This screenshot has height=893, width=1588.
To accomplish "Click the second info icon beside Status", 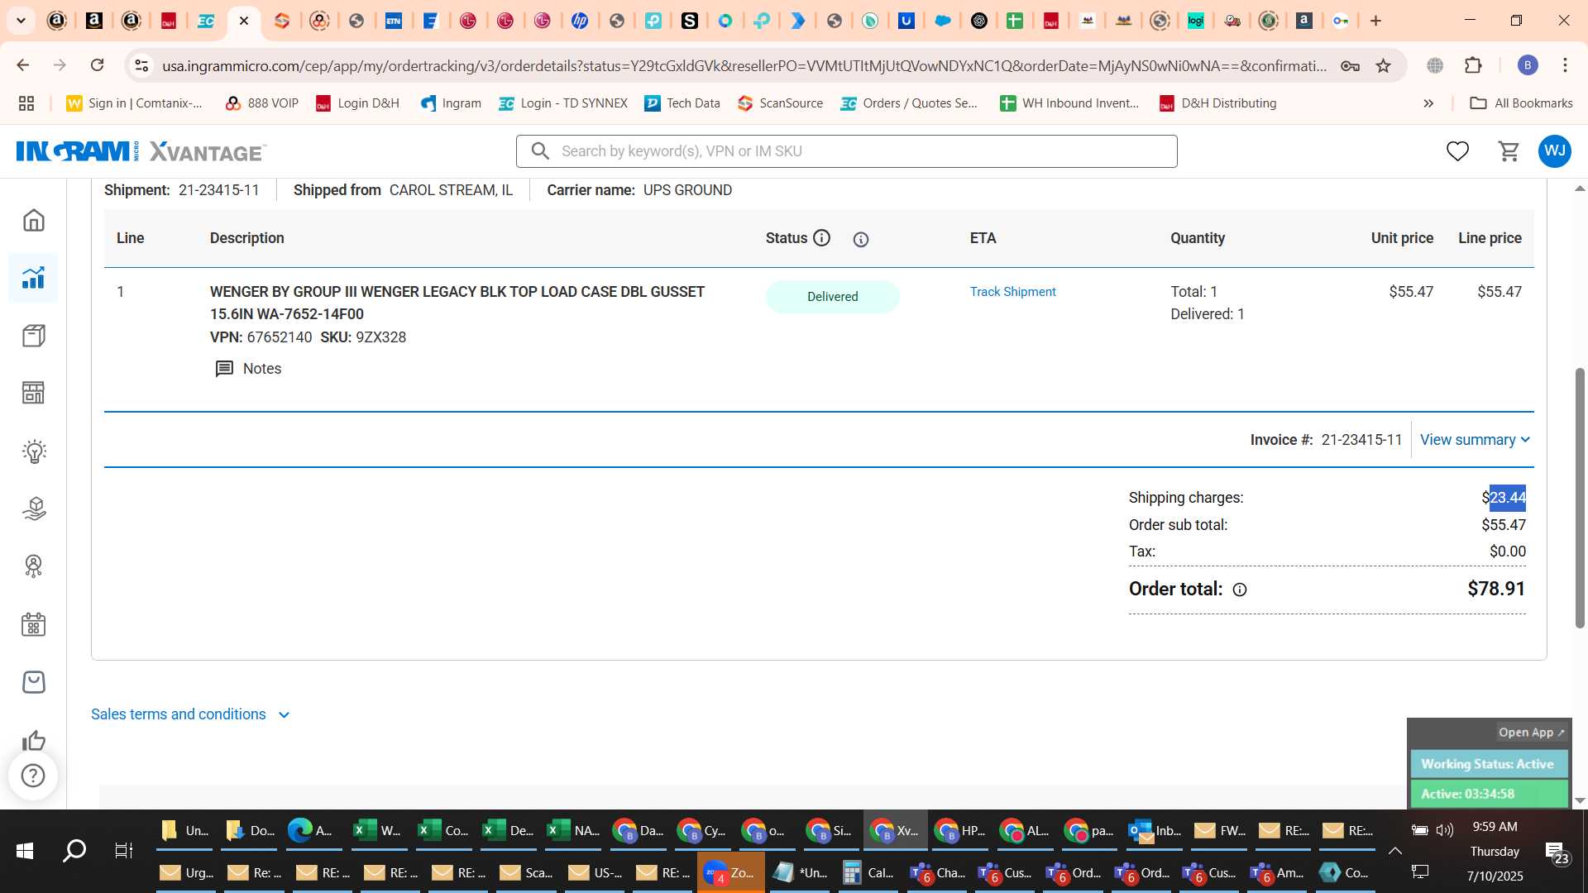I will (861, 239).
